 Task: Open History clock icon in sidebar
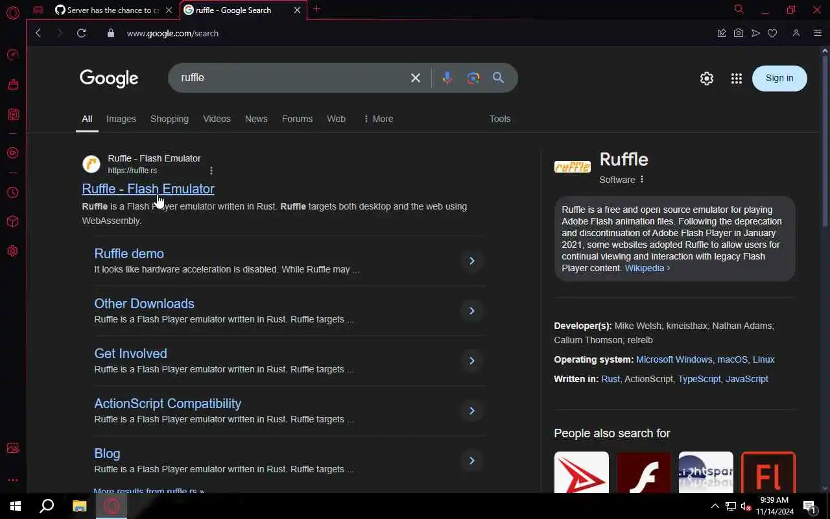click(x=12, y=193)
